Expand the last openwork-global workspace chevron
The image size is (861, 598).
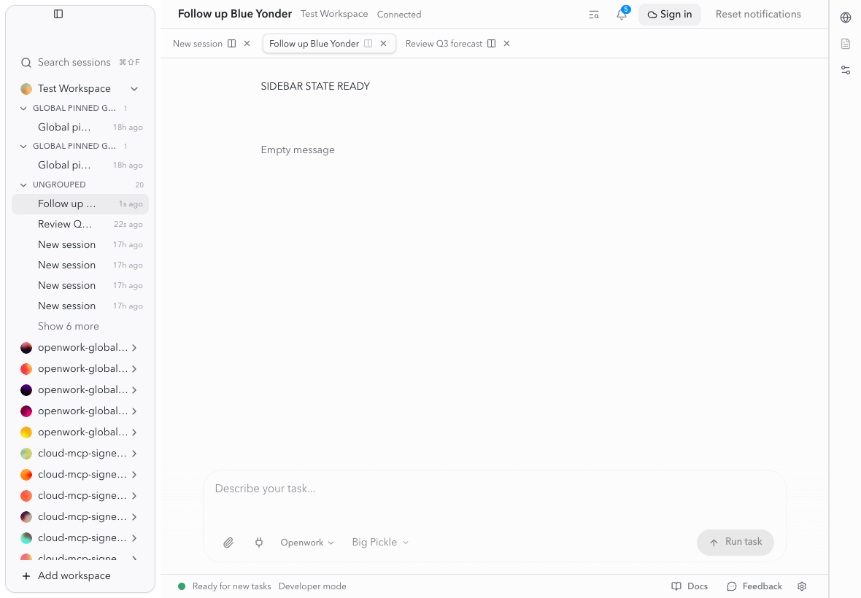pyautogui.click(x=134, y=432)
